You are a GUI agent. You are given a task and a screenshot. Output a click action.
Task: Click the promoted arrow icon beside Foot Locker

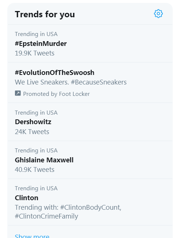(x=18, y=93)
